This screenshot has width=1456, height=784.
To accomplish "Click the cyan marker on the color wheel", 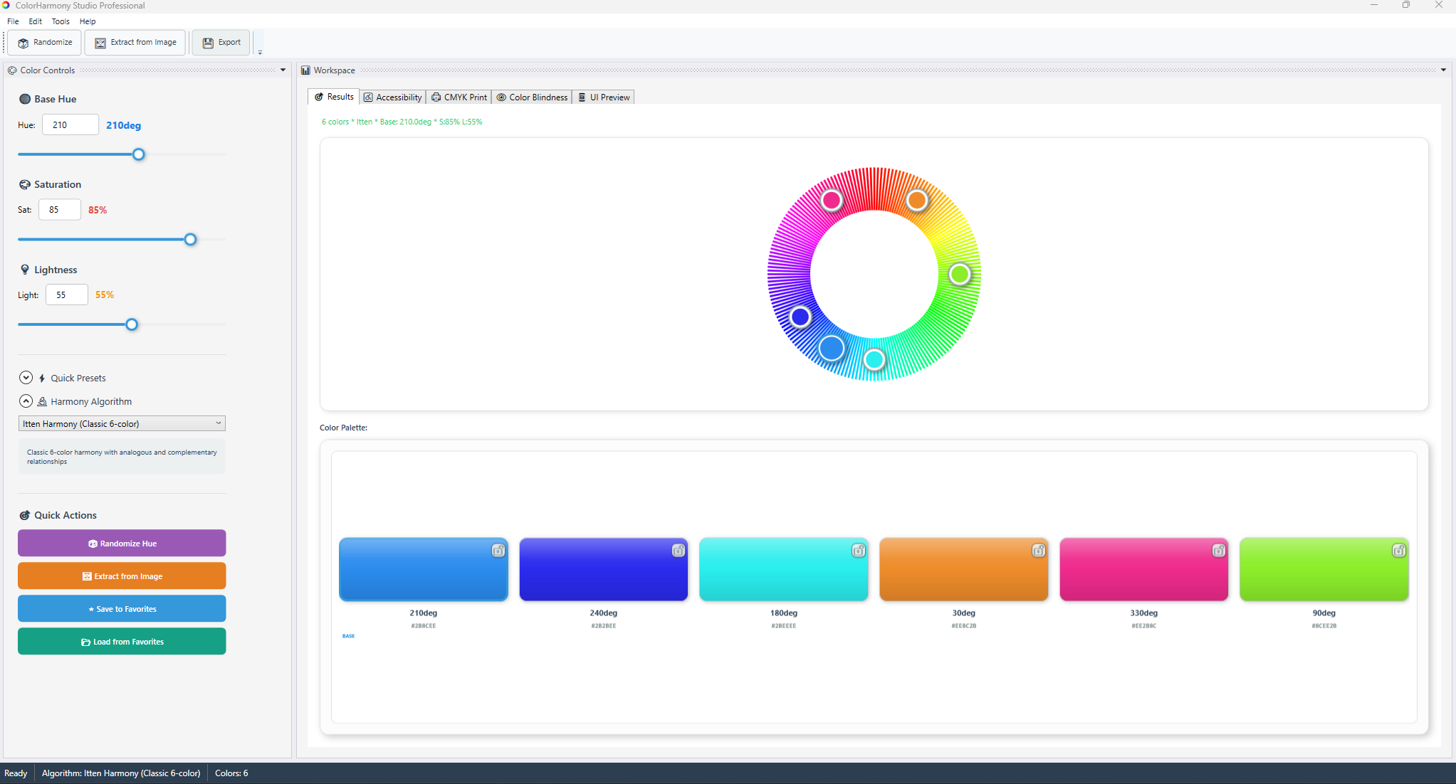I will click(x=874, y=359).
